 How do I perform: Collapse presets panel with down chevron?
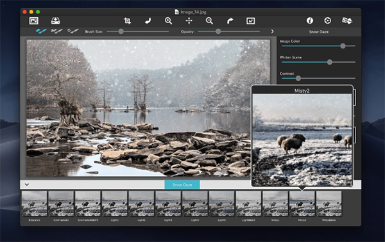coord(27,184)
